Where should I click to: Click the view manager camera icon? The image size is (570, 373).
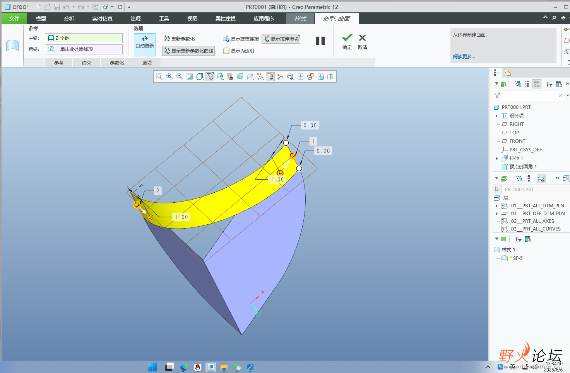point(230,76)
